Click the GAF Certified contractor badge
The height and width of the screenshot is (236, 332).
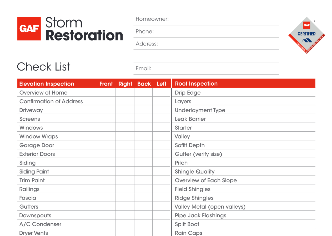307,35
